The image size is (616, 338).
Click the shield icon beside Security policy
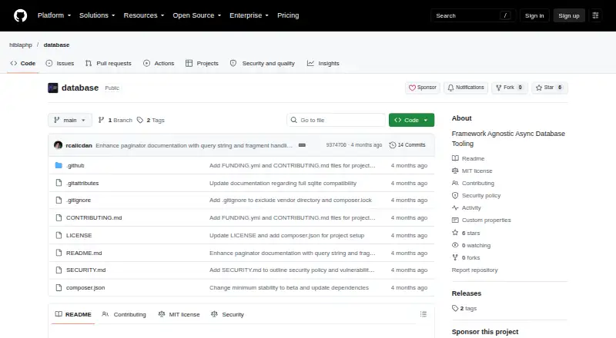click(455, 195)
